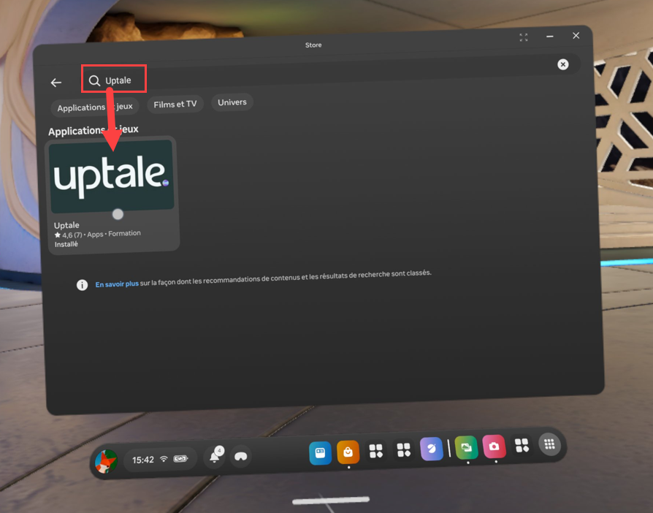Click the Applications et jeux section heading

pos(93,130)
